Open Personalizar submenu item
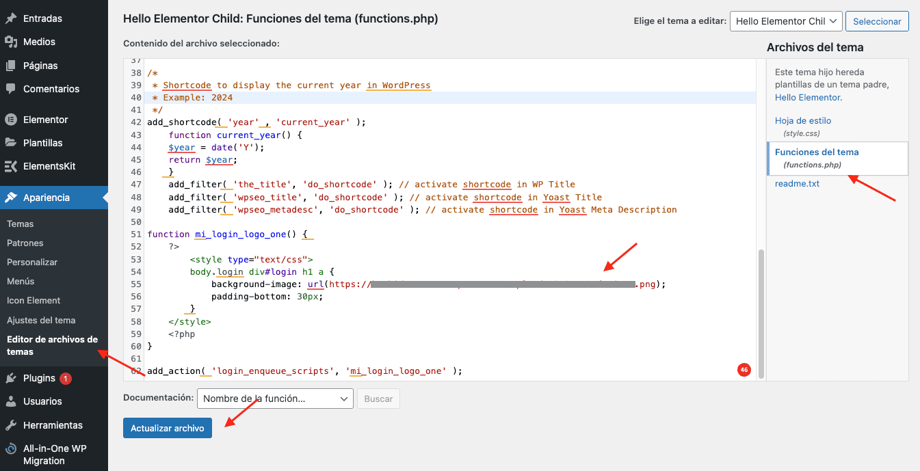This screenshot has width=920, height=471. tap(32, 262)
